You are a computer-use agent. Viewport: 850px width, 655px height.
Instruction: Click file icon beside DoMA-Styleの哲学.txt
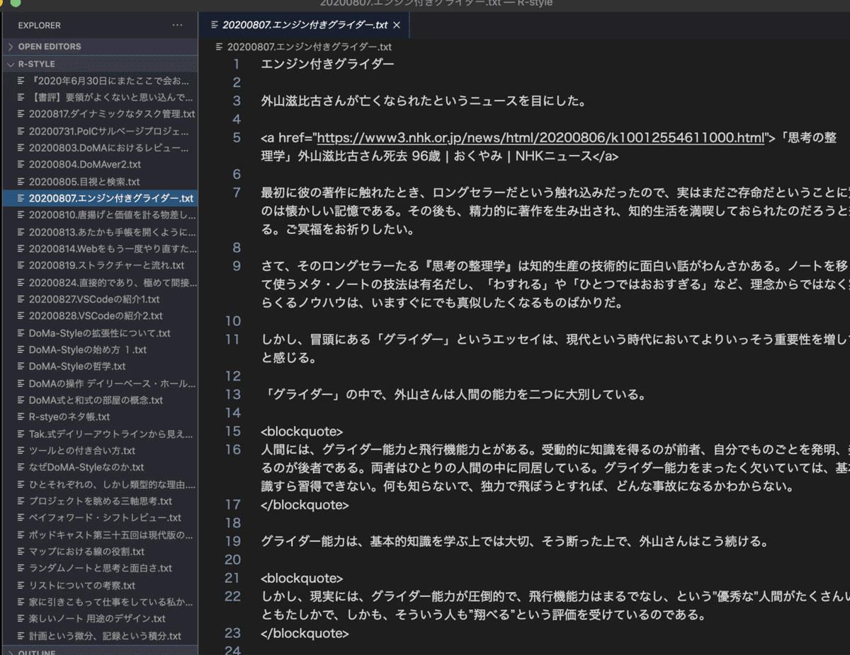point(21,366)
